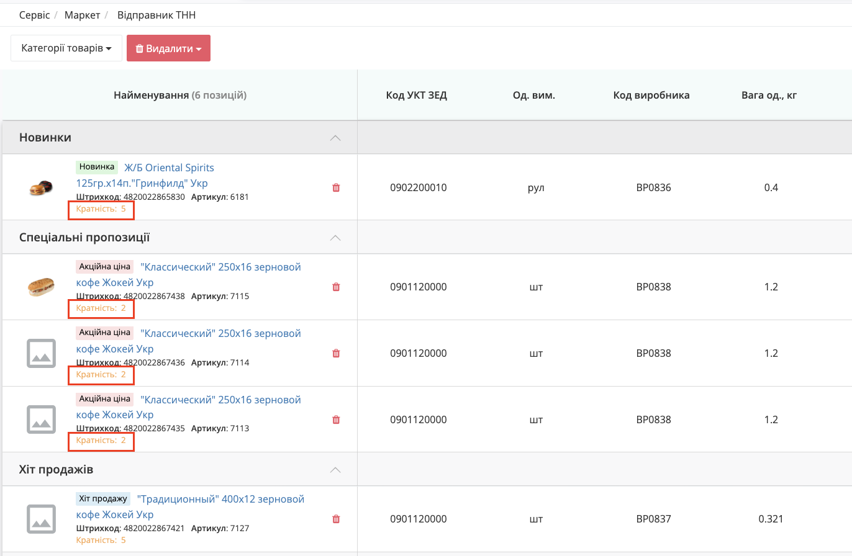Collapse the Новинки section

tap(335, 138)
